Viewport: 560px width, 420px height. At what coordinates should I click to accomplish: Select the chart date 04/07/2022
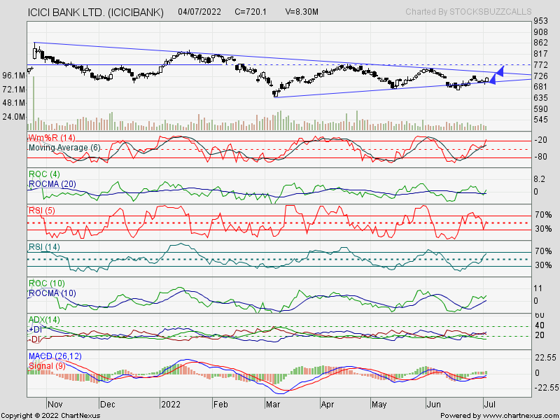199,12
